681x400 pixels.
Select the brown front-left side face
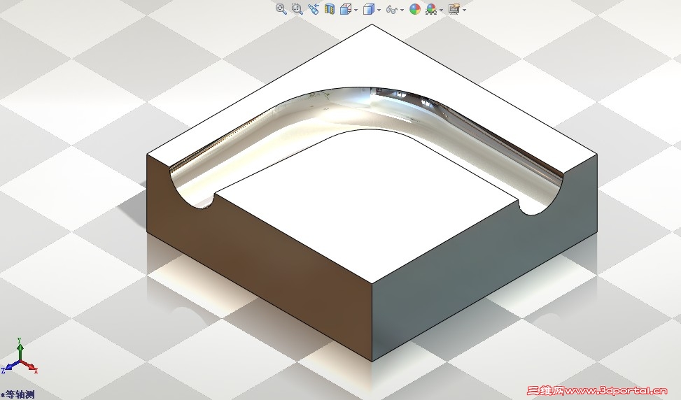point(260,264)
